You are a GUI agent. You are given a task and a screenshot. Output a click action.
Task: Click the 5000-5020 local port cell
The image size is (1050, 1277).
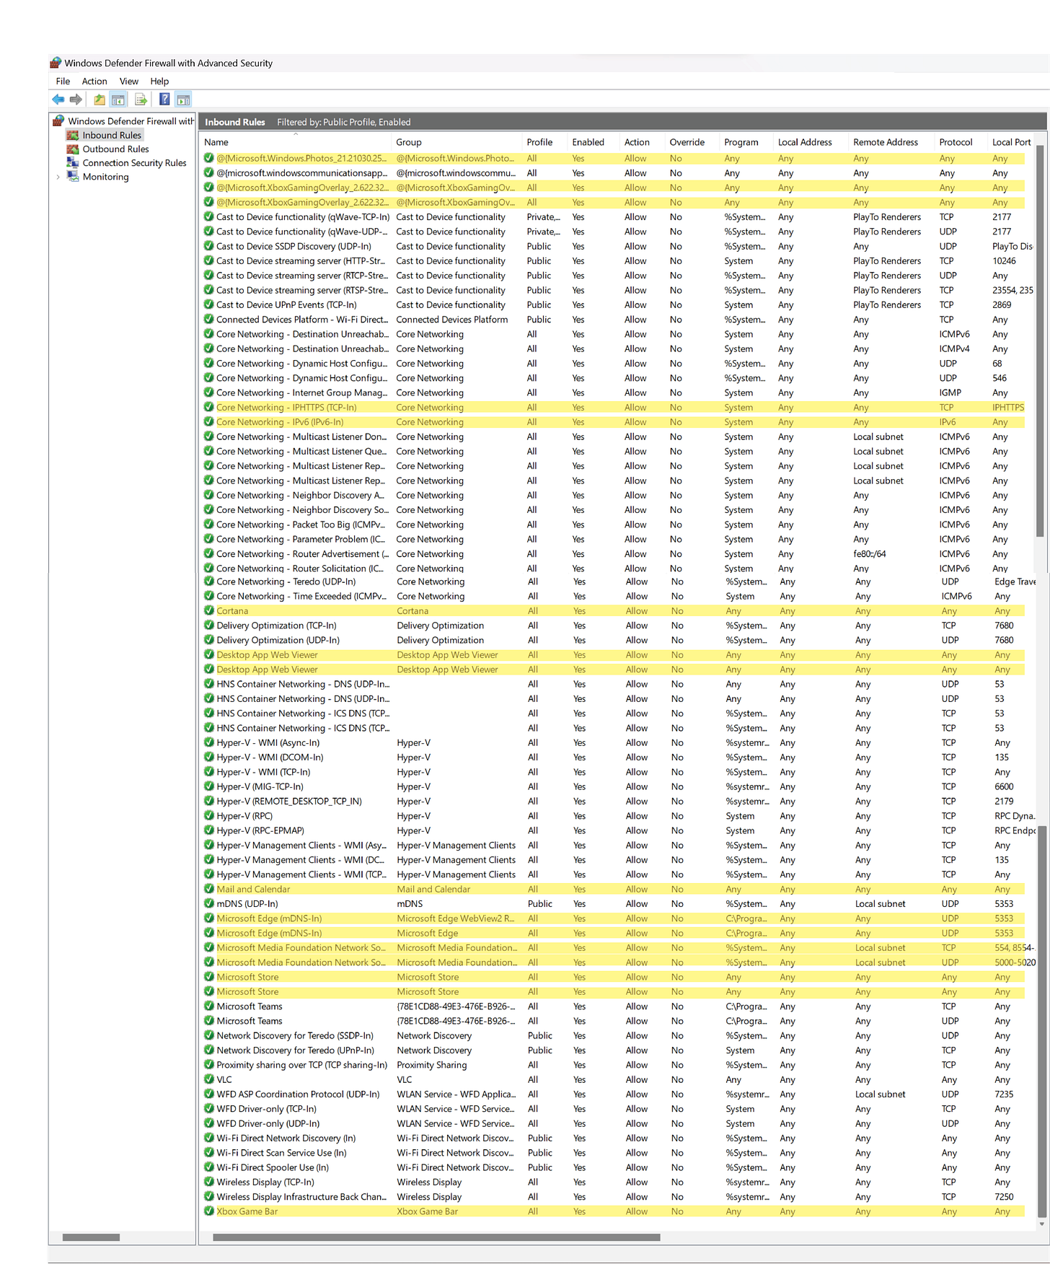click(1015, 963)
